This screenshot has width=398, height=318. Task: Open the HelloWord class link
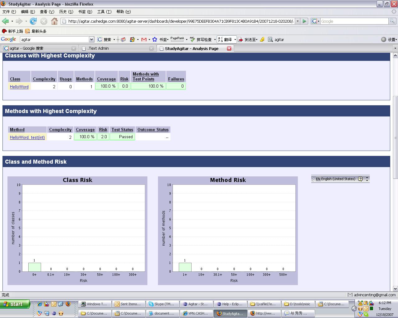click(x=19, y=87)
